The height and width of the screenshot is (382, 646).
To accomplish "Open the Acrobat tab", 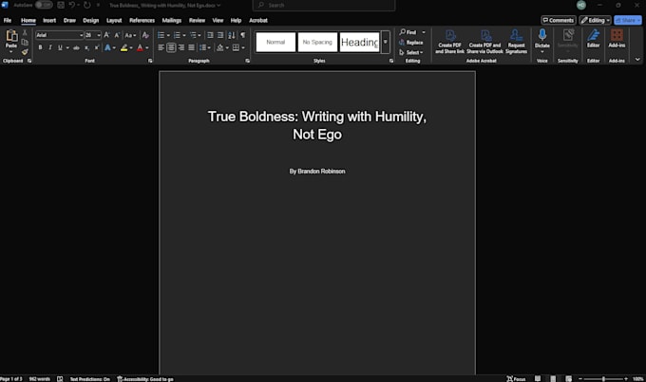I will pos(258,20).
